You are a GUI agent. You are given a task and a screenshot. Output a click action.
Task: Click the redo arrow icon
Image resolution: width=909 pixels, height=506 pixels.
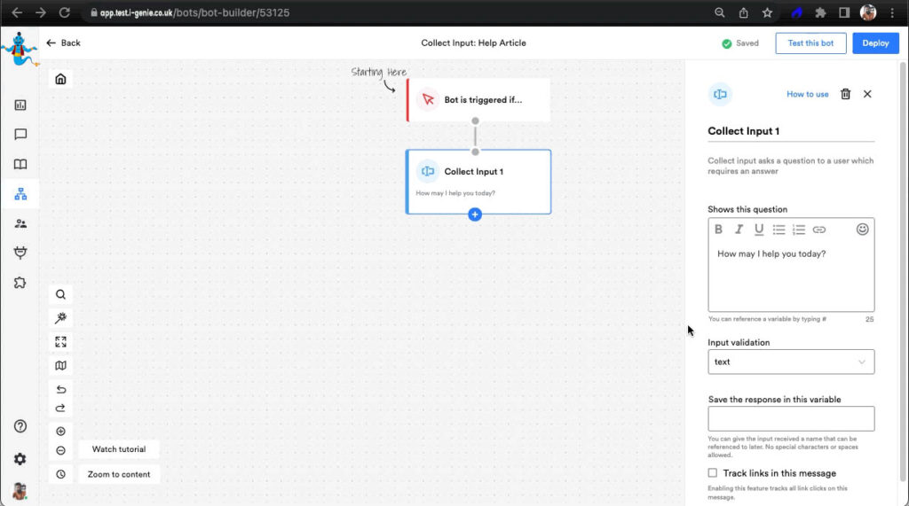[60, 409]
